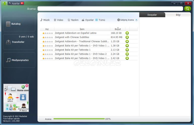Click the Tümü list icon
194x125 pixels.
tap(96, 20)
